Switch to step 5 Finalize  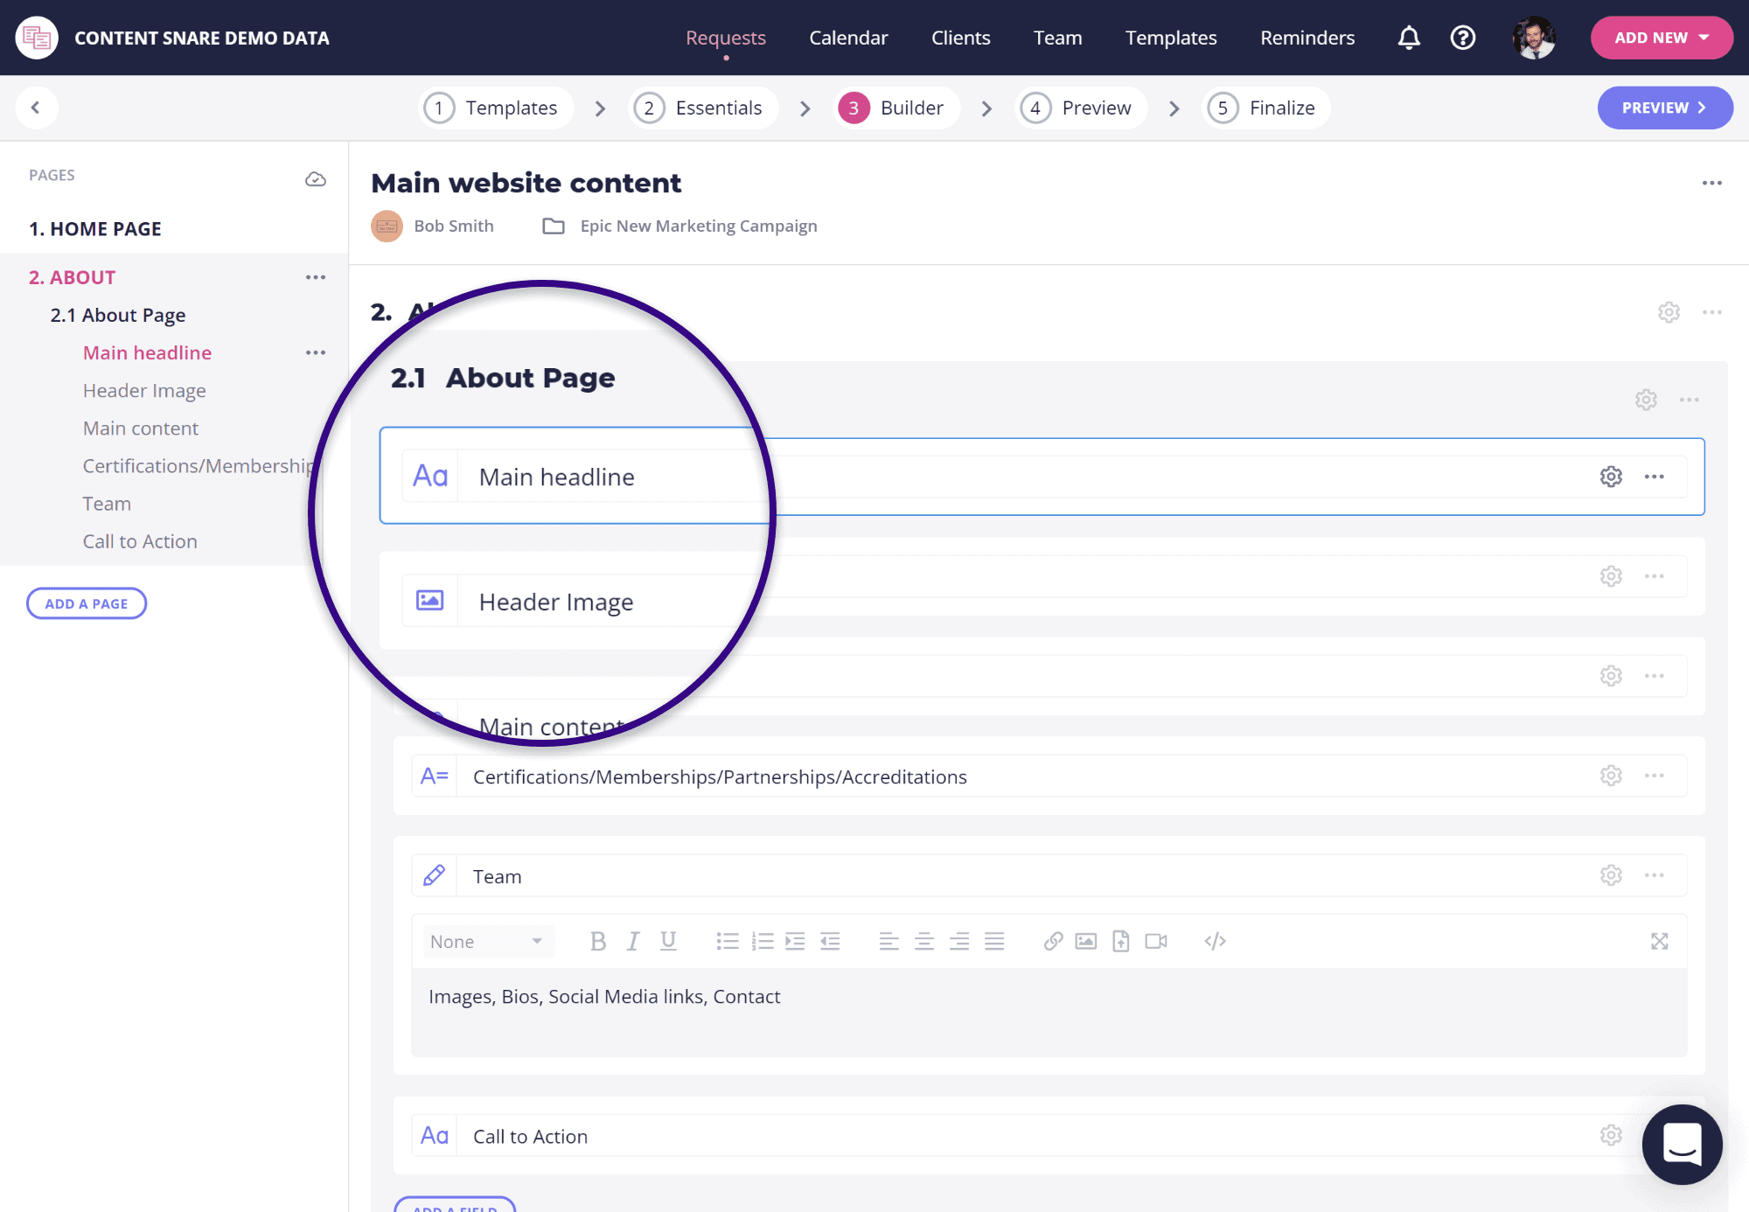coord(1265,108)
